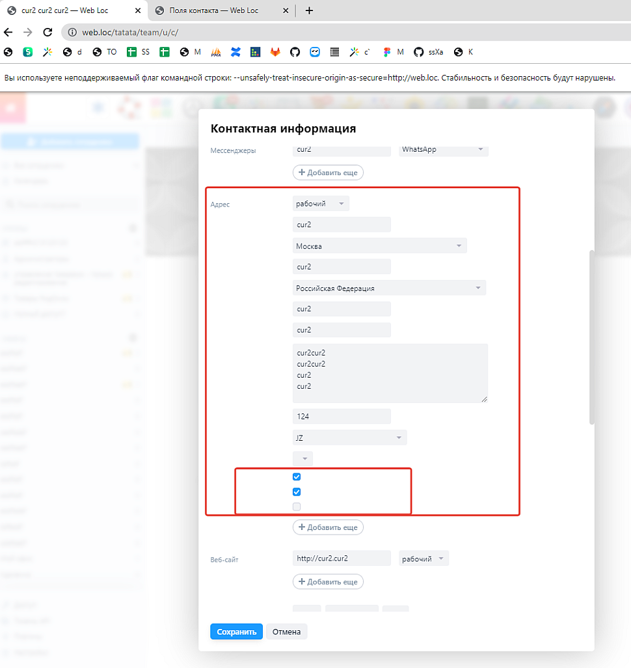Expand the Москва city dropdown
Image resolution: width=631 pixels, height=668 pixels.
tap(379, 246)
